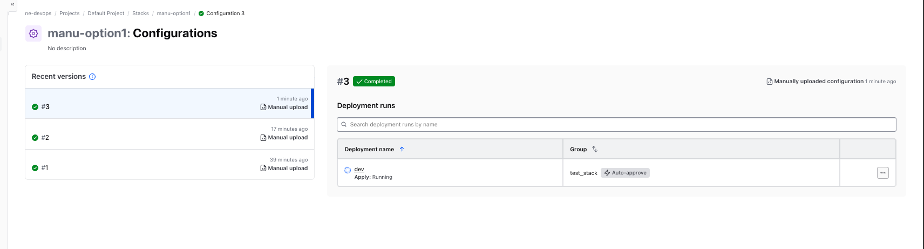Click the green check icon for version #3
The height and width of the screenshot is (249, 924).
coord(35,107)
